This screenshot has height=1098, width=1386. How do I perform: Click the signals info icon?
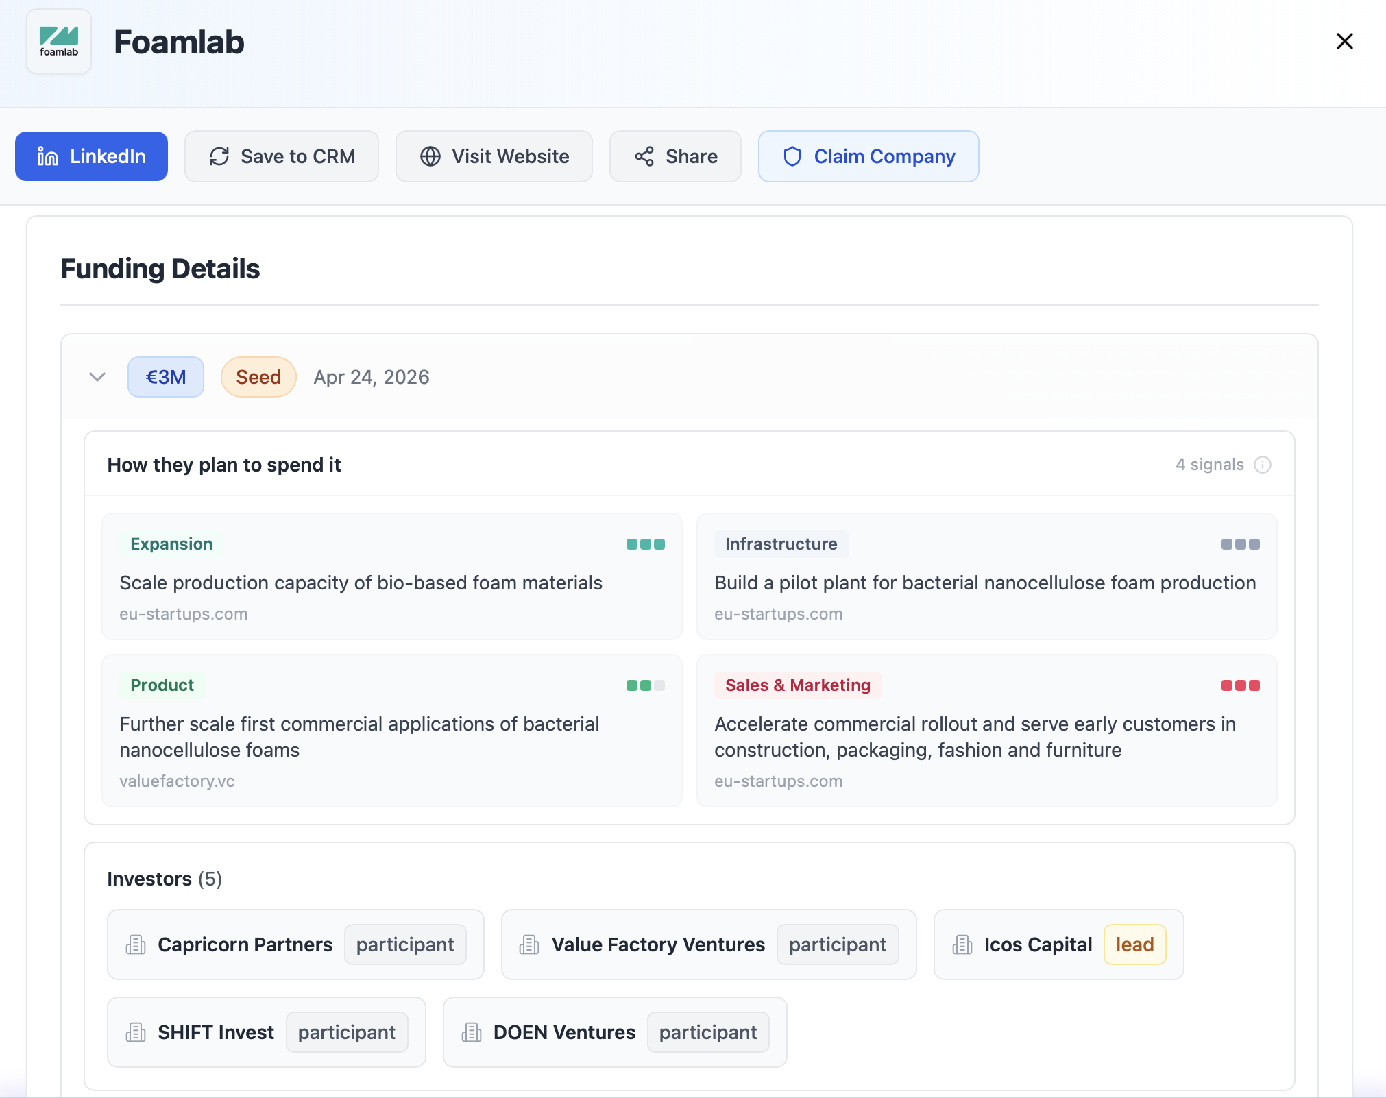pyautogui.click(x=1263, y=465)
